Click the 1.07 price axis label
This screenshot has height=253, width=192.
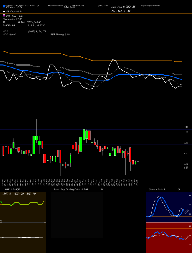[186, 132]
